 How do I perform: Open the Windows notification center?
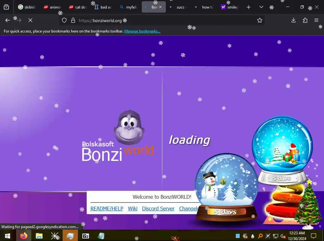314,236
